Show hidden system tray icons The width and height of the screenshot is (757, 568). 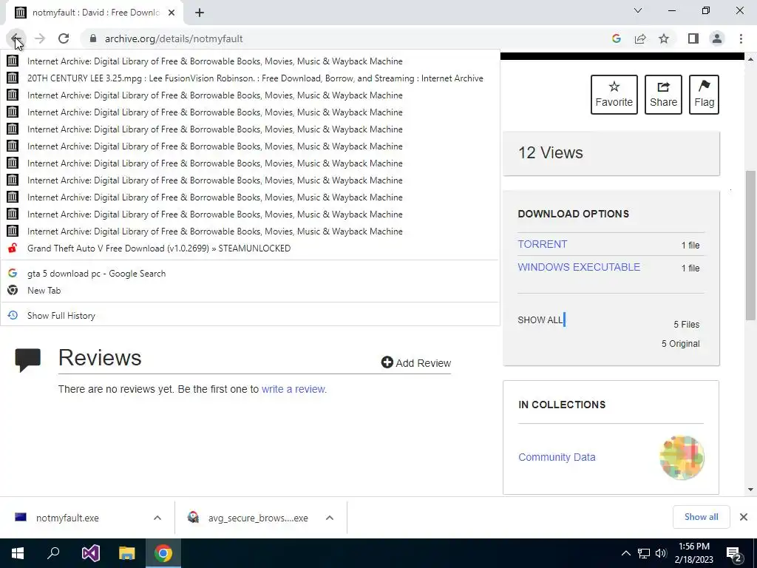tap(625, 553)
